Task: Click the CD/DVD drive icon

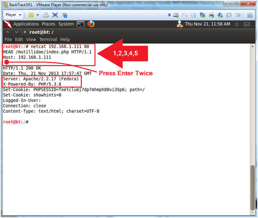Action: point(185,15)
